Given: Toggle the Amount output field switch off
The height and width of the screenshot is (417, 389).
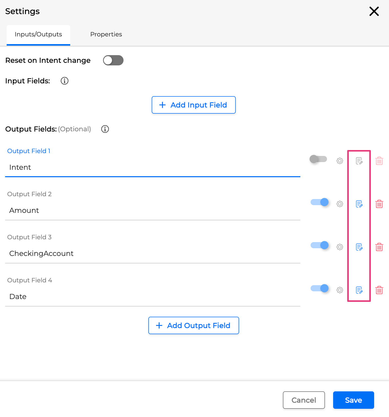Looking at the screenshot, I should click(319, 202).
